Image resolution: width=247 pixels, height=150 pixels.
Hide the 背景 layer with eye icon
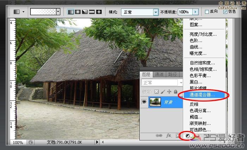(144, 102)
